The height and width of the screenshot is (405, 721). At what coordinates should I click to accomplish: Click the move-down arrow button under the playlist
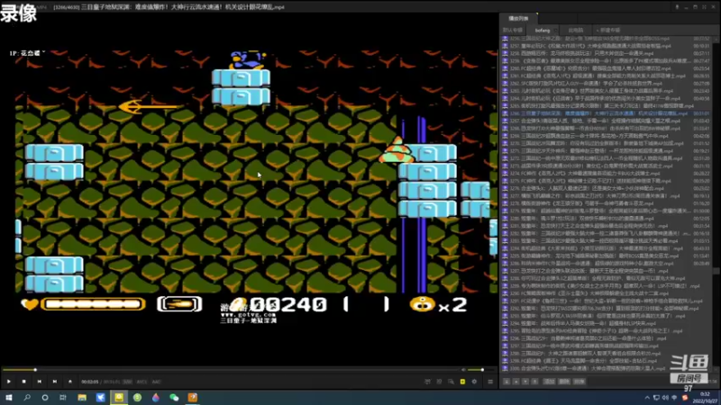[x=525, y=382]
